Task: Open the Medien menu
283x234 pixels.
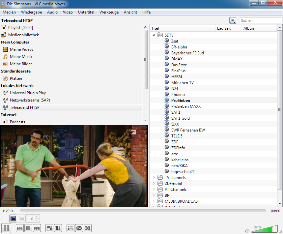Action: [9, 12]
